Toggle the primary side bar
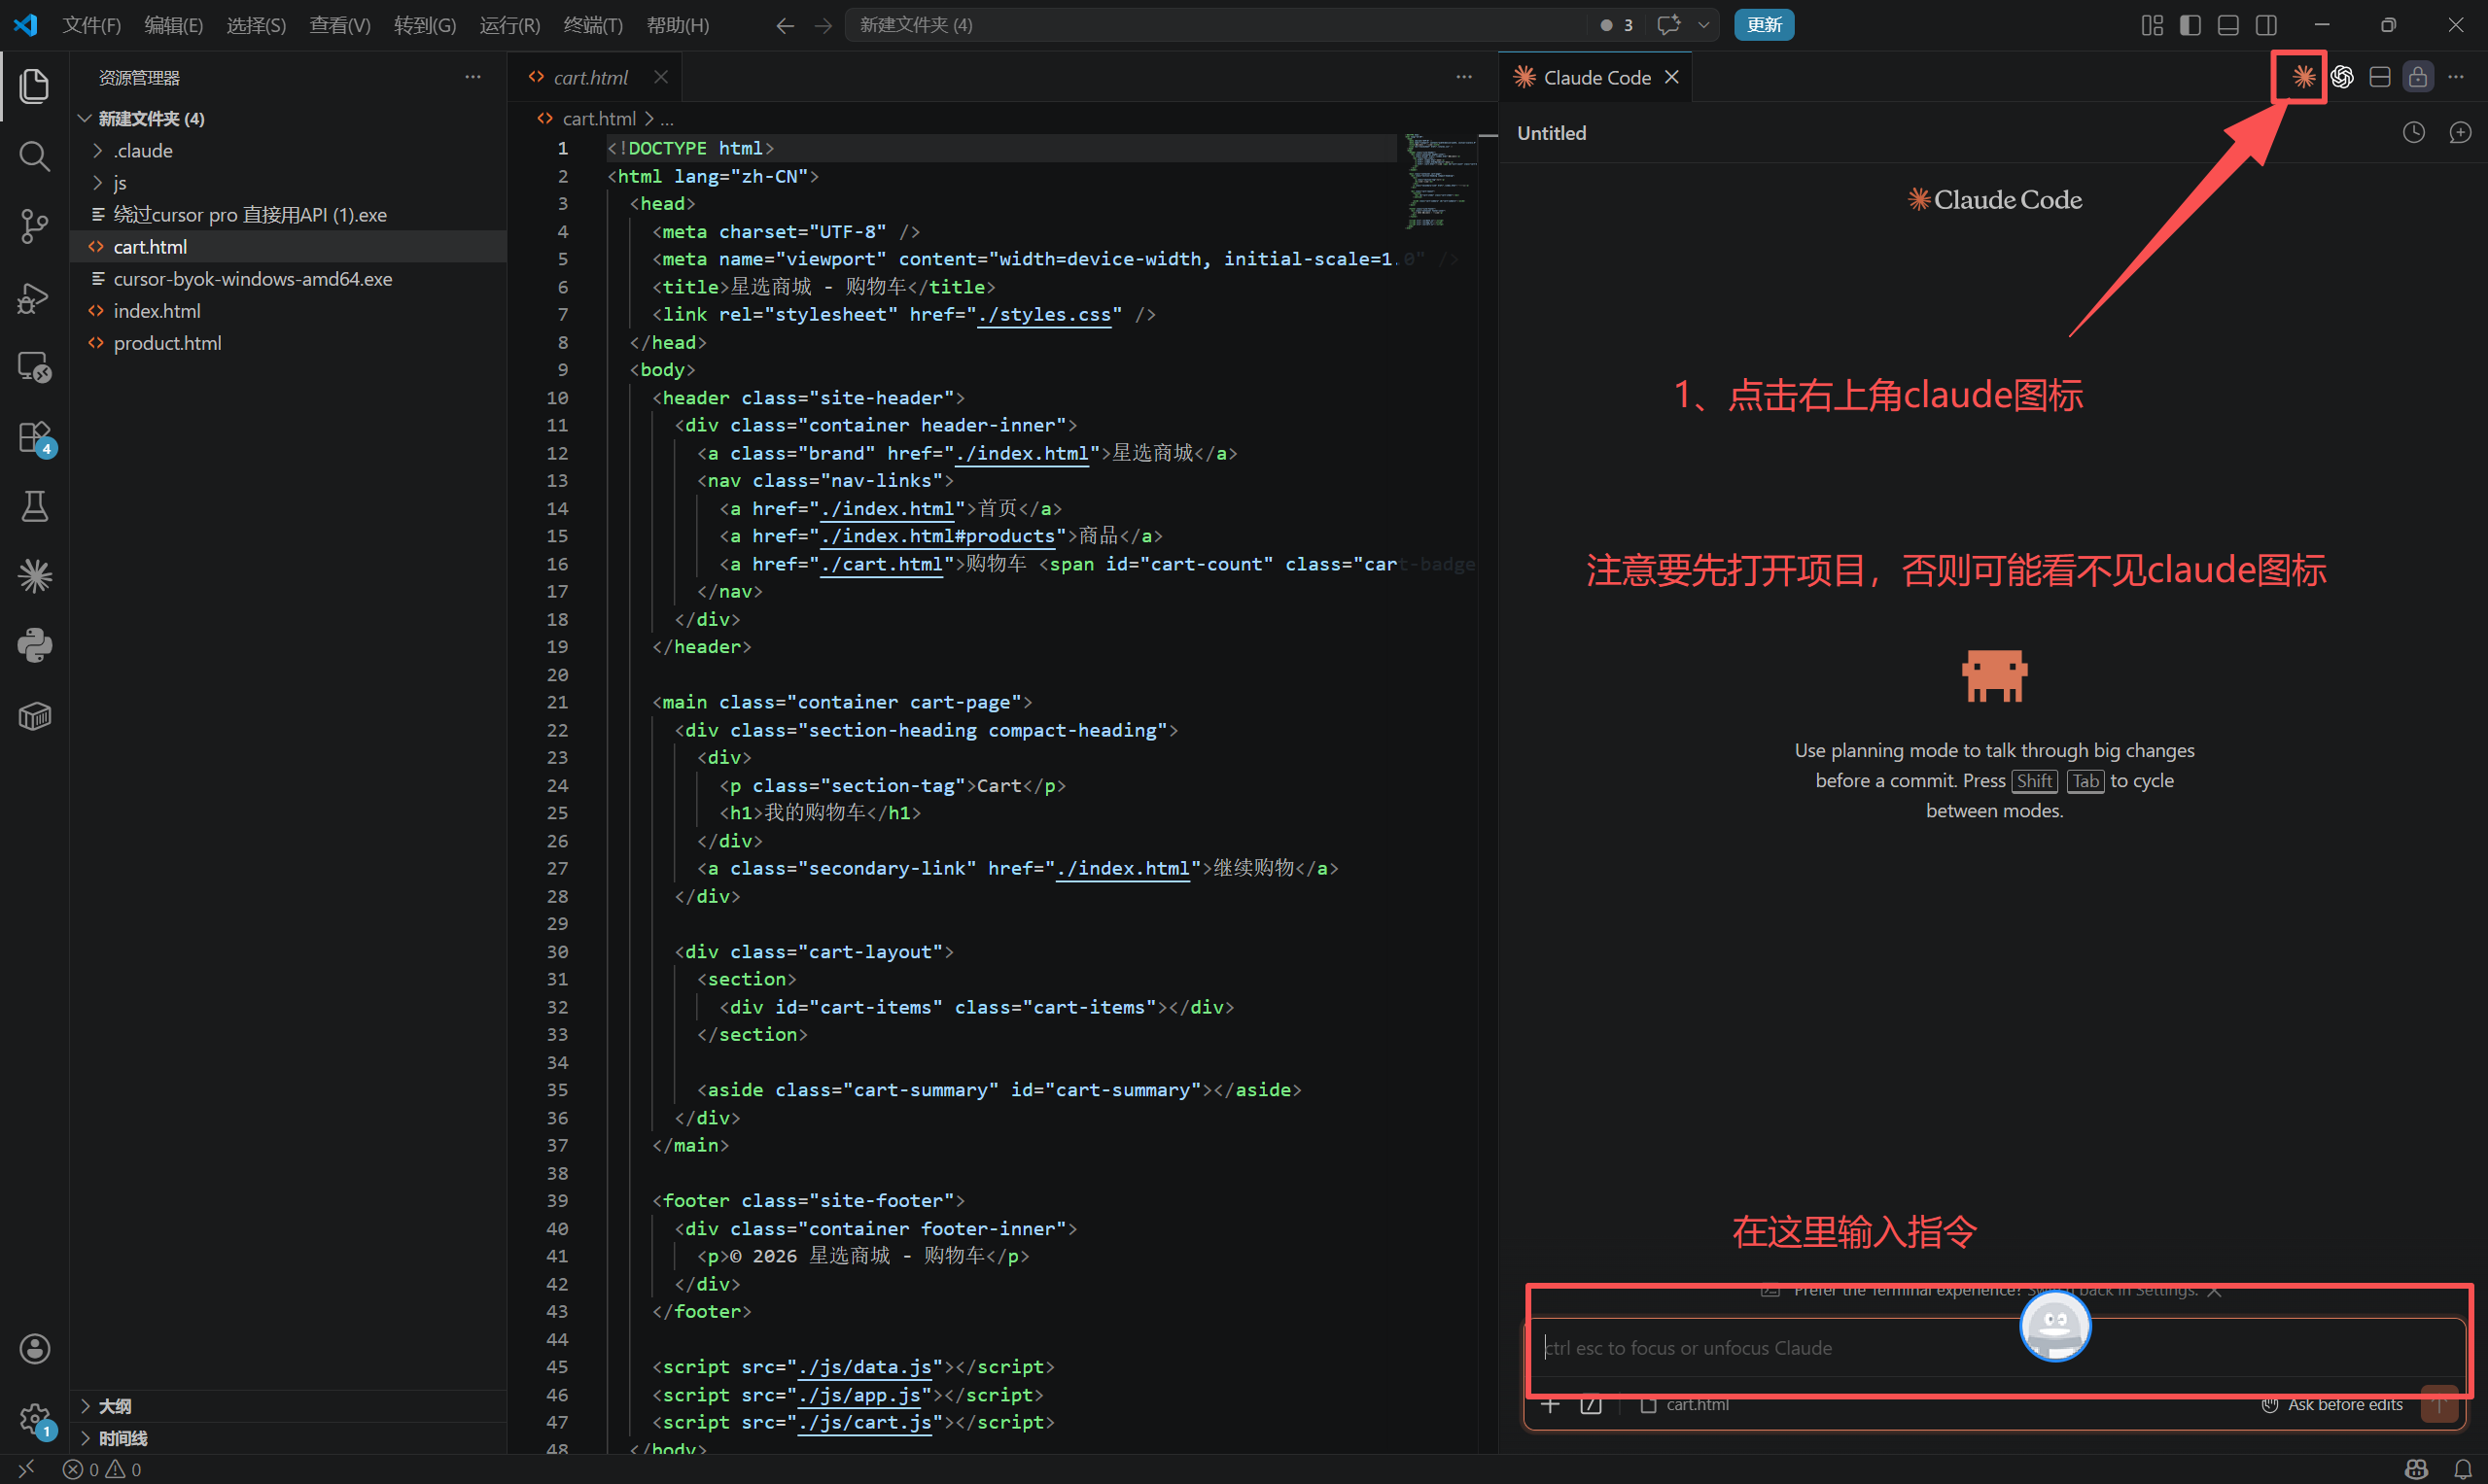 (x=2190, y=25)
